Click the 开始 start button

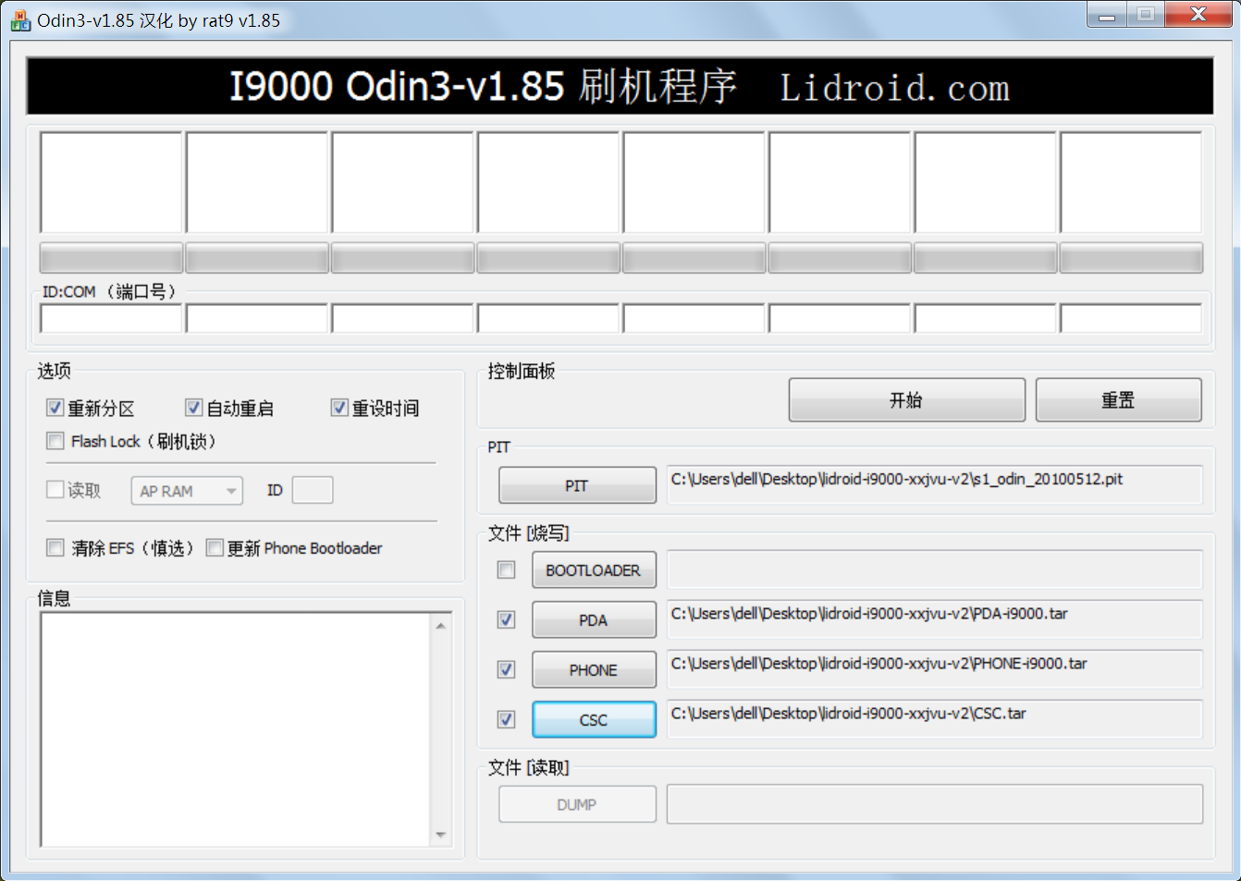pyautogui.click(x=906, y=399)
